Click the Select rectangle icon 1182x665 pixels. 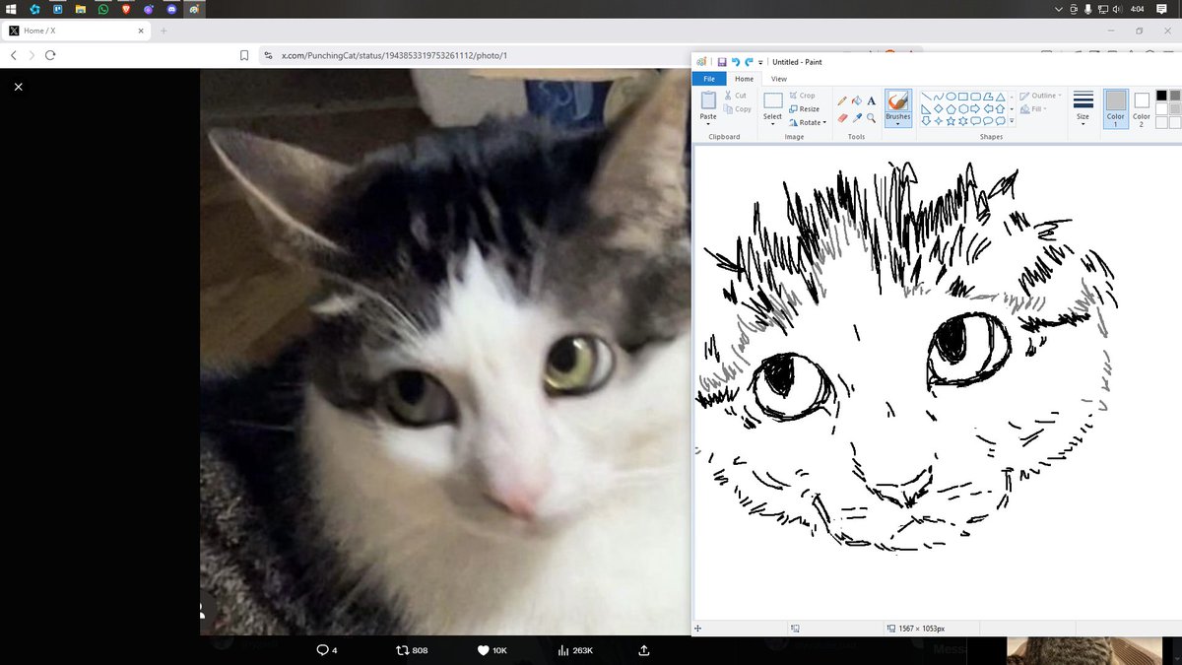[x=773, y=100]
